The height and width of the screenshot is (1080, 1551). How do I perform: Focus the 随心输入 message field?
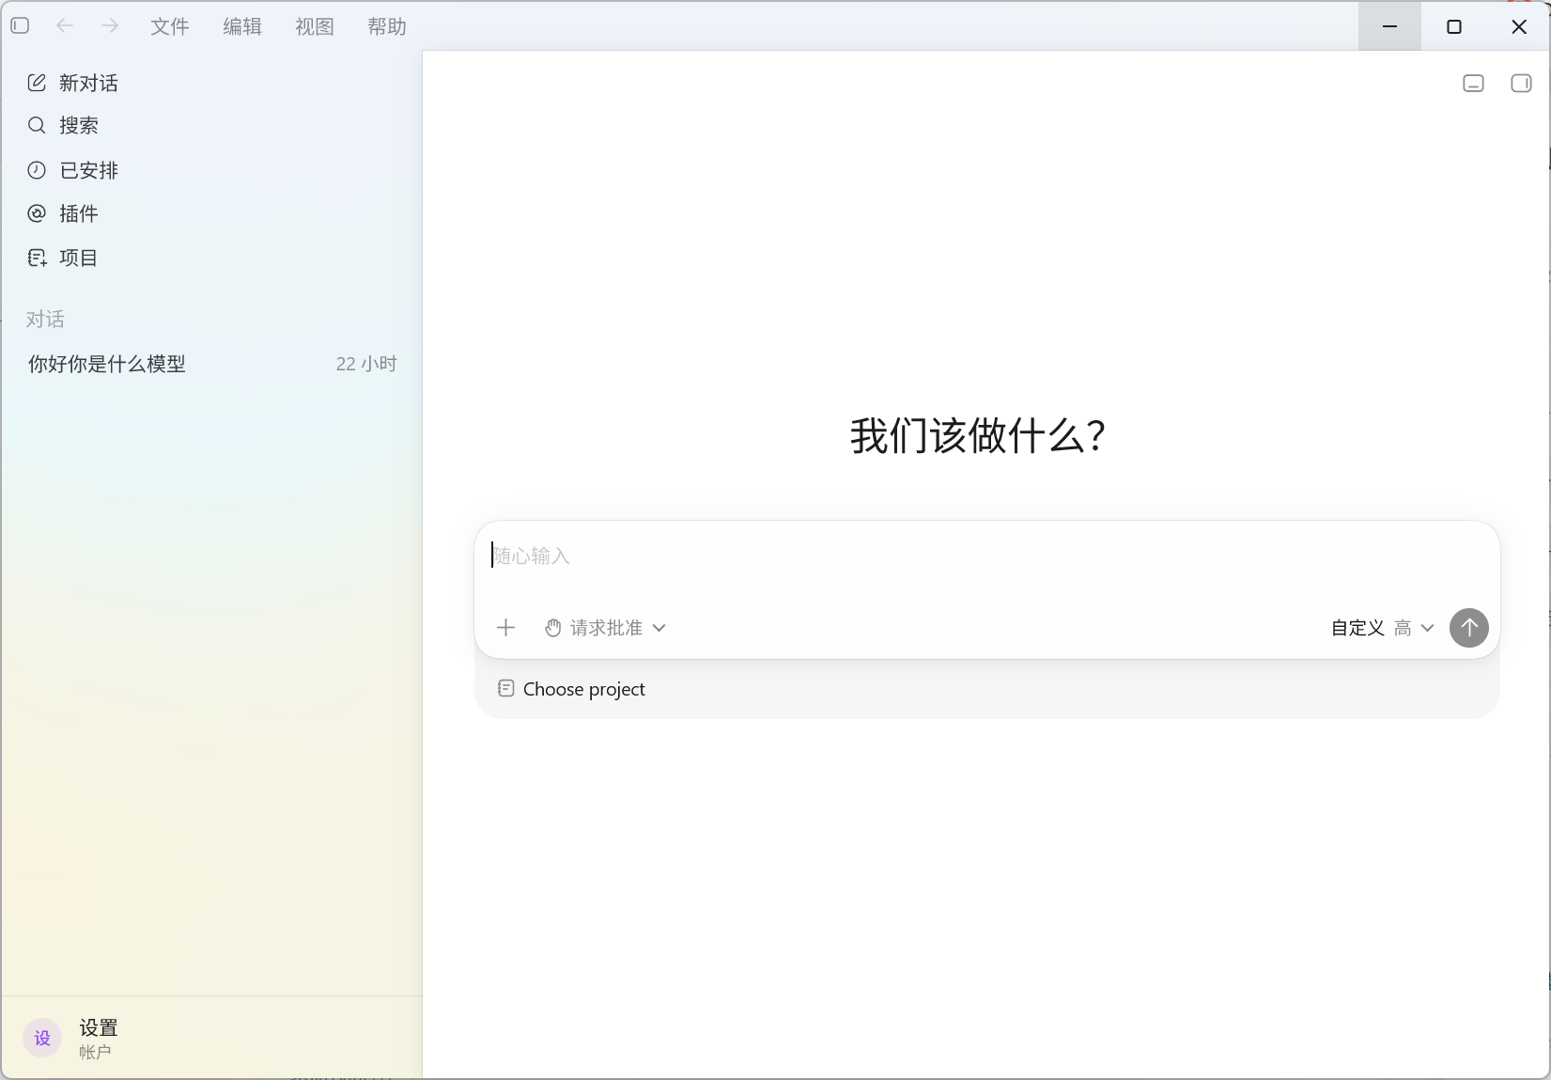986,556
